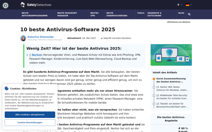
Task: Click the cookie icon in Cookies-Richtlinien
Action: (x=6, y=88)
